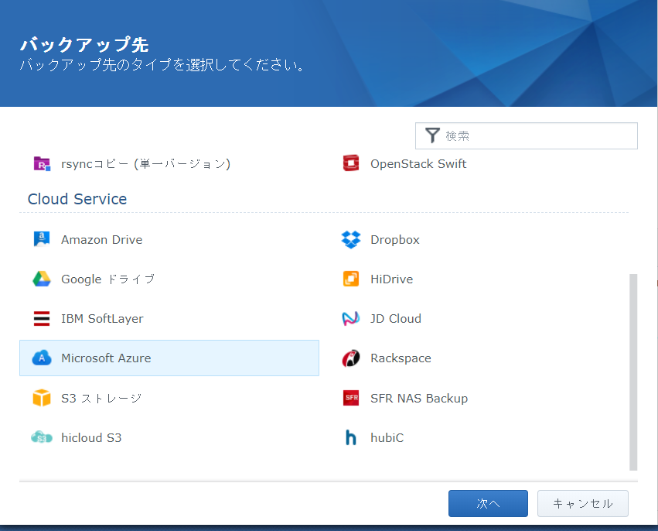Click the backup destination list scrollbar
The image size is (658, 531).
633,372
